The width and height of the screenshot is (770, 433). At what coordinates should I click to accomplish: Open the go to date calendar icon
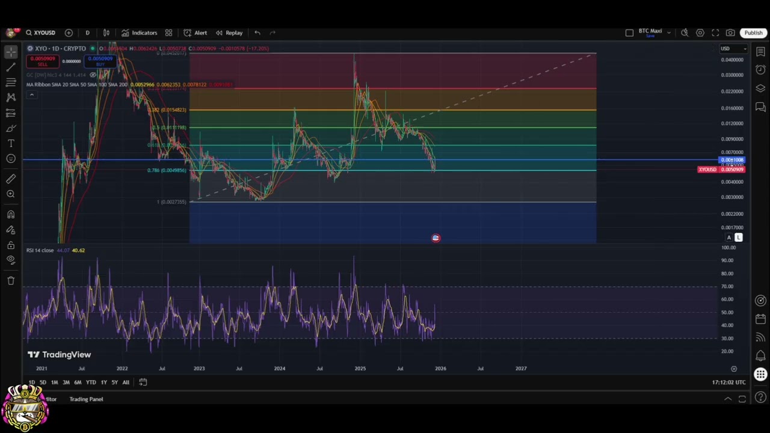pos(143,382)
